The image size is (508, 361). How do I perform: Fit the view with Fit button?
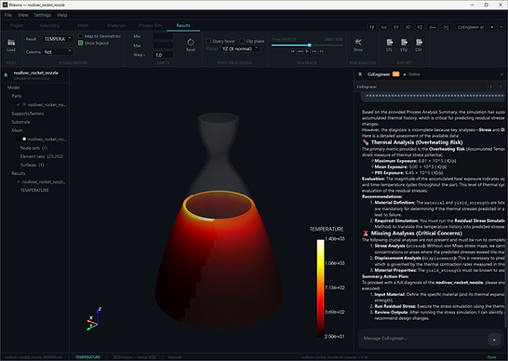(x=372, y=27)
